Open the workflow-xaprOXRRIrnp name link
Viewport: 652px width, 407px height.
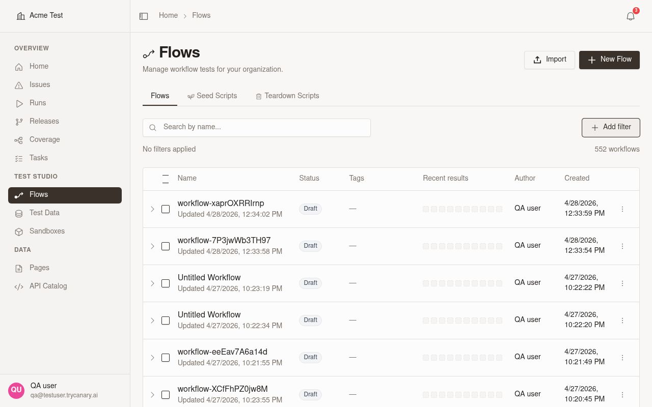point(221,203)
